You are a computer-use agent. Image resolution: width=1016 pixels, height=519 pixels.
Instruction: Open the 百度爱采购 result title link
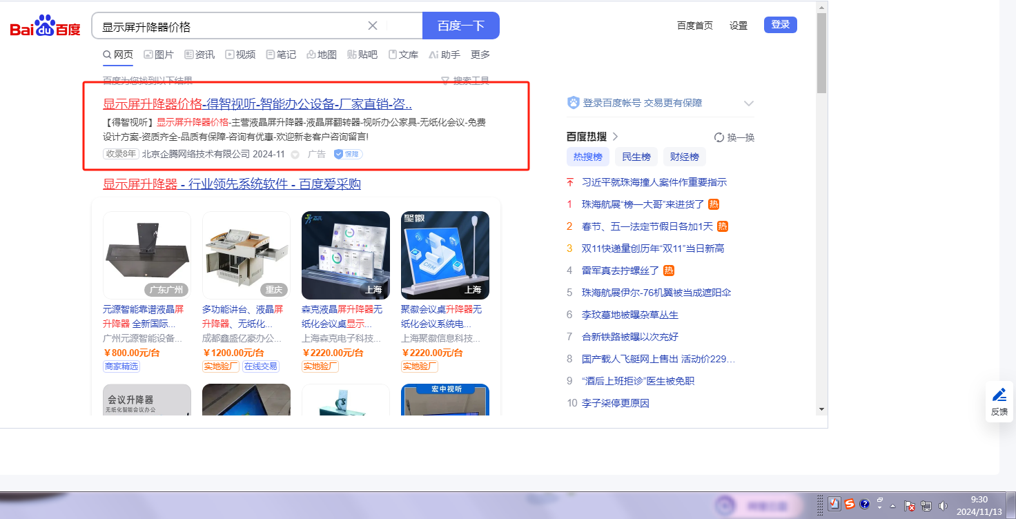(232, 184)
